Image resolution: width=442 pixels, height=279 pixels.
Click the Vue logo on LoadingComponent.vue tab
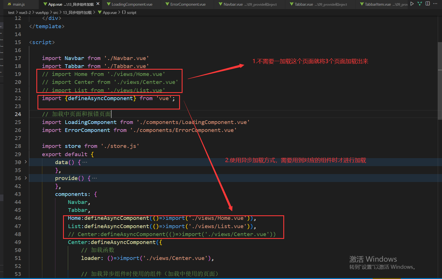click(x=109, y=4)
